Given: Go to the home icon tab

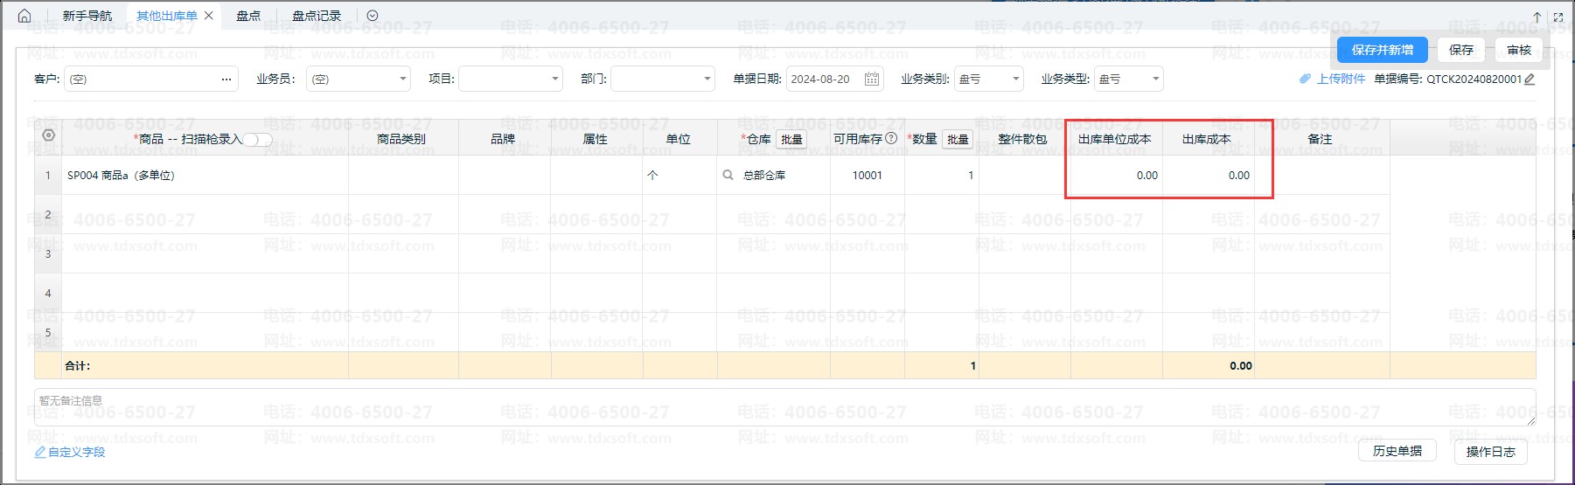Looking at the screenshot, I should 24,16.
